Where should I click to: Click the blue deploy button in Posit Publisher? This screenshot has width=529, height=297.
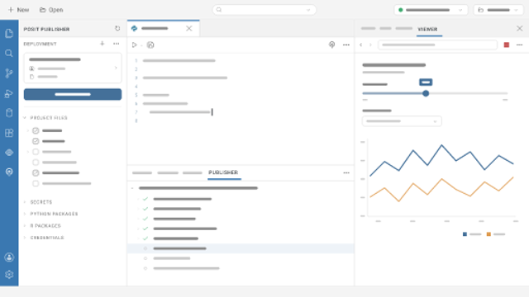73,94
